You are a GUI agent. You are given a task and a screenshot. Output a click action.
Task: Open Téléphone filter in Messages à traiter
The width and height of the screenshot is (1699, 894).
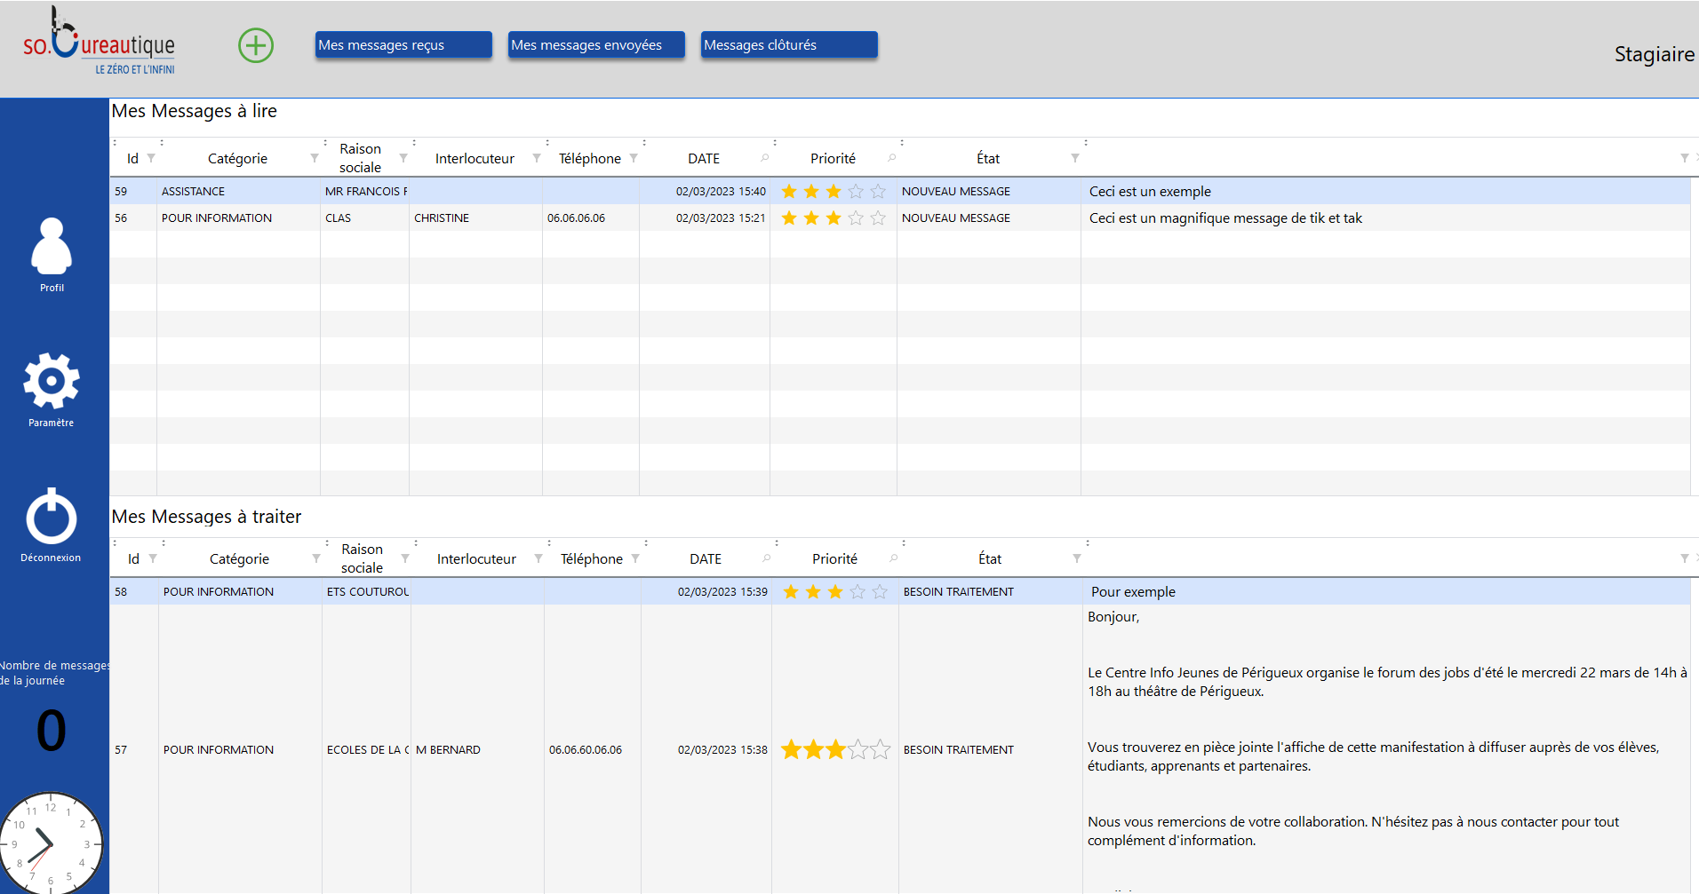[635, 558]
